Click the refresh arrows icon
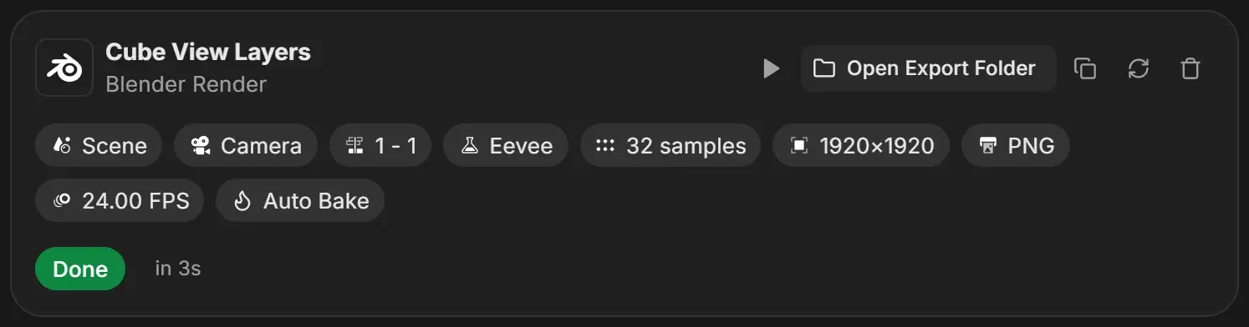This screenshot has height=327, width=1249. [1138, 68]
